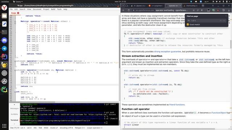Close the Find on page popup
The width and height of the screenshot is (232, 130).
click(x=226, y=16)
